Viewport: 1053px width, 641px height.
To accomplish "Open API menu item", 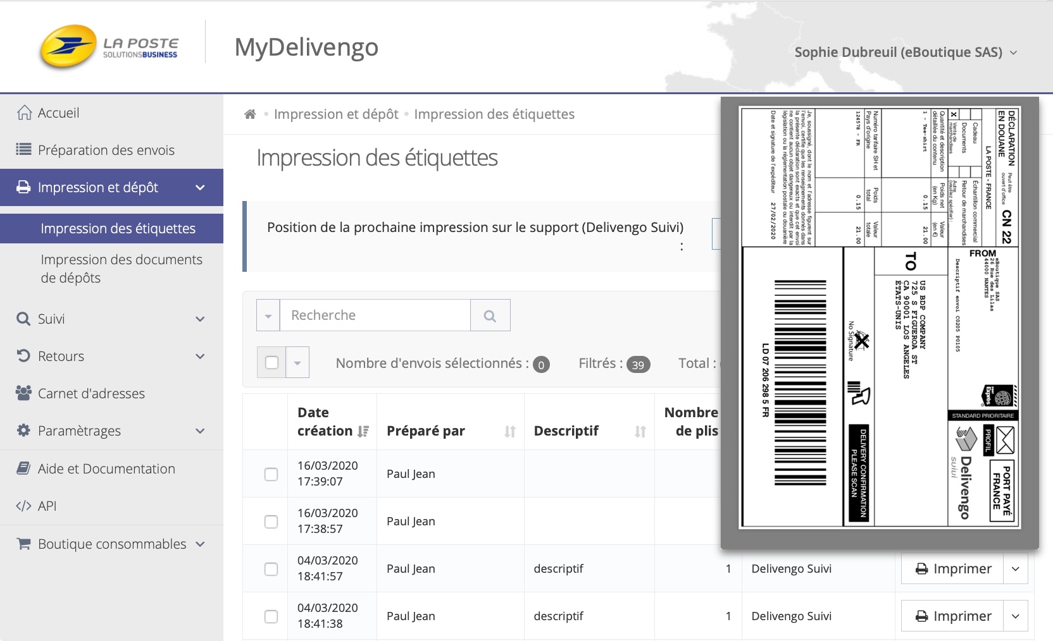I will pyautogui.click(x=111, y=506).
